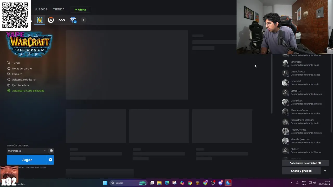Screen dimensions: 333x187
Task: Click the ESP LAA language indicator
Action: click(304, 183)
